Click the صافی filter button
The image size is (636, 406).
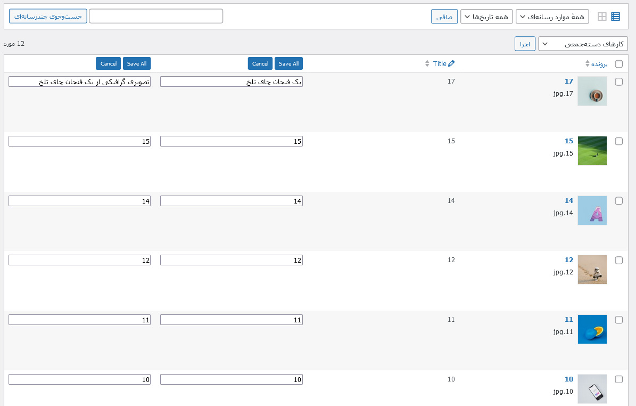444,17
